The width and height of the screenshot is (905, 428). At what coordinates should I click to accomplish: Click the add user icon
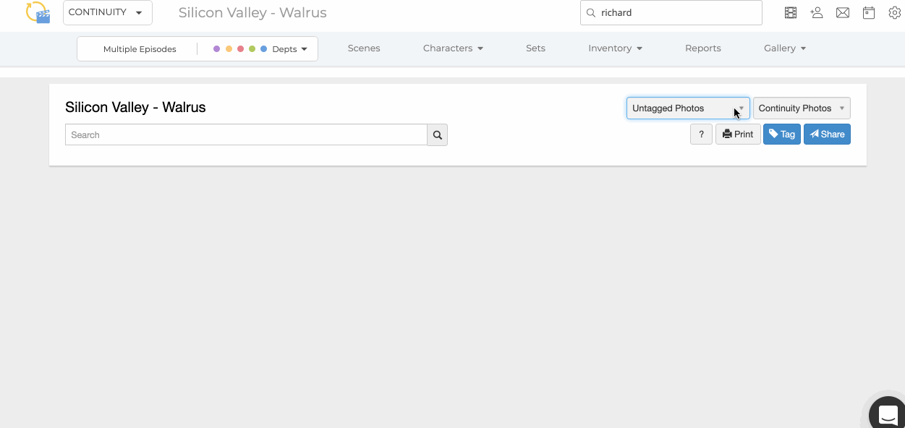coord(817,12)
